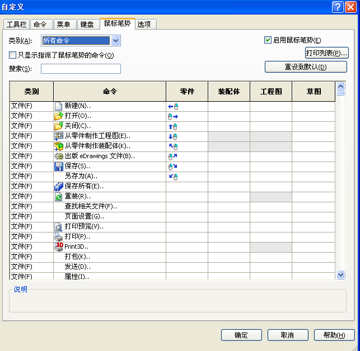
Task: Click the 草图 column header
Action: pyautogui.click(x=314, y=92)
